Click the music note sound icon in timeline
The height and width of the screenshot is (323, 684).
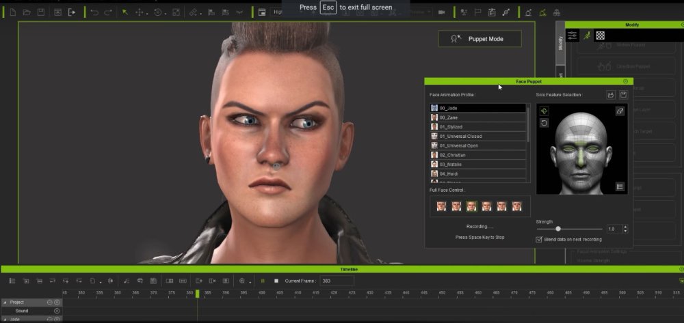pos(127,281)
